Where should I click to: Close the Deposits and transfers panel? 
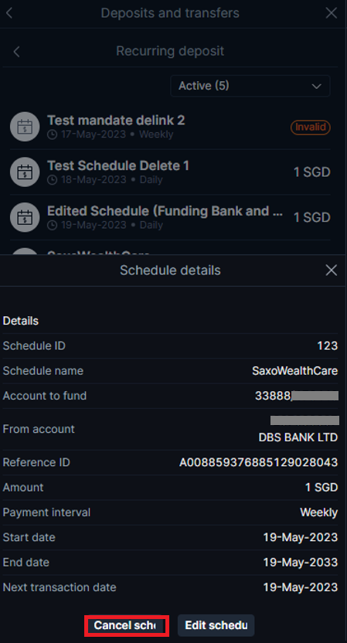[331, 13]
